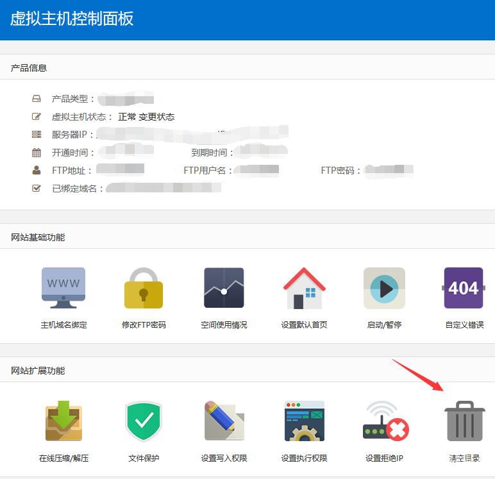This screenshot has width=495, height=479.
Task: Select the 网站基础功能 section heading
Action: tap(38, 237)
